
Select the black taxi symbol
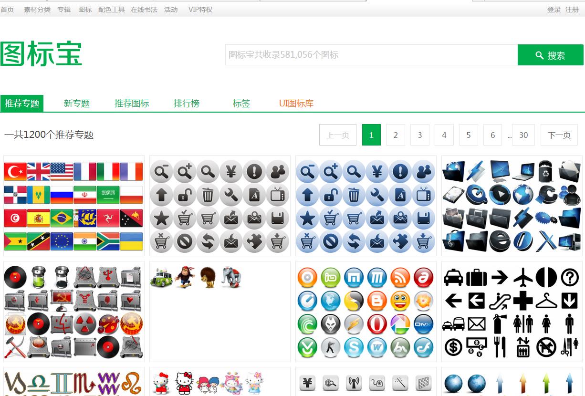453,277
